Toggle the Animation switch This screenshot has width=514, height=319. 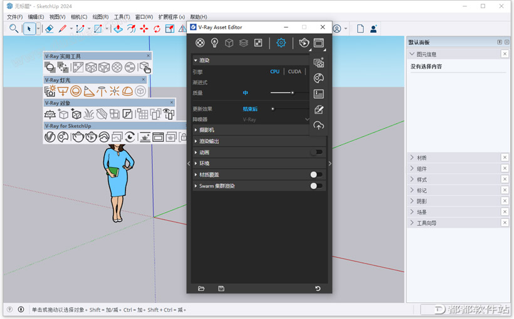point(317,152)
